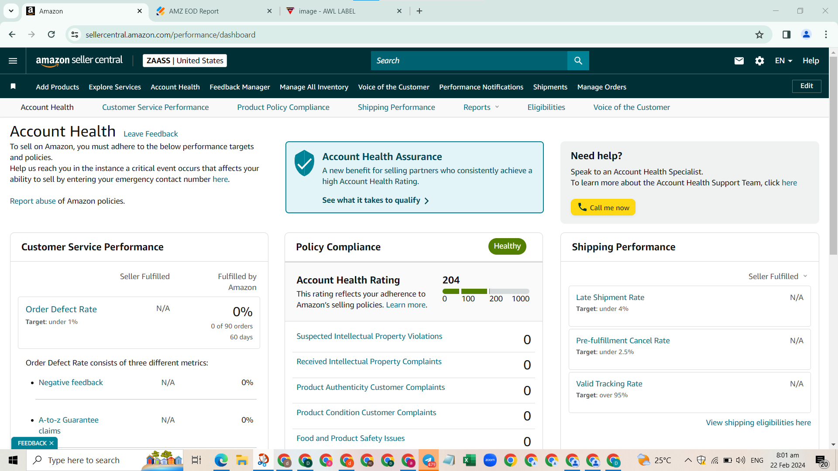This screenshot has width=838, height=471.
Task: Close the FEEDBACK tab with the X
Action: [x=52, y=443]
